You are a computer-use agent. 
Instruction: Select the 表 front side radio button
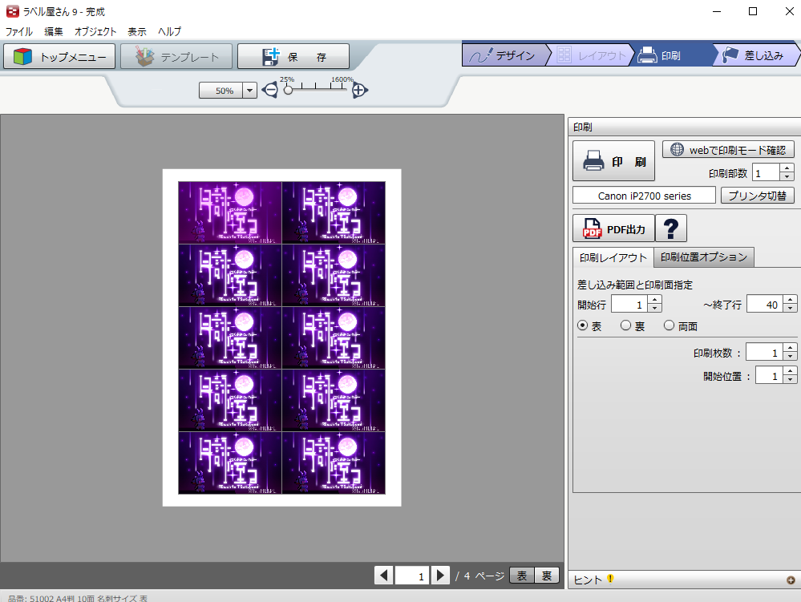(582, 325)
